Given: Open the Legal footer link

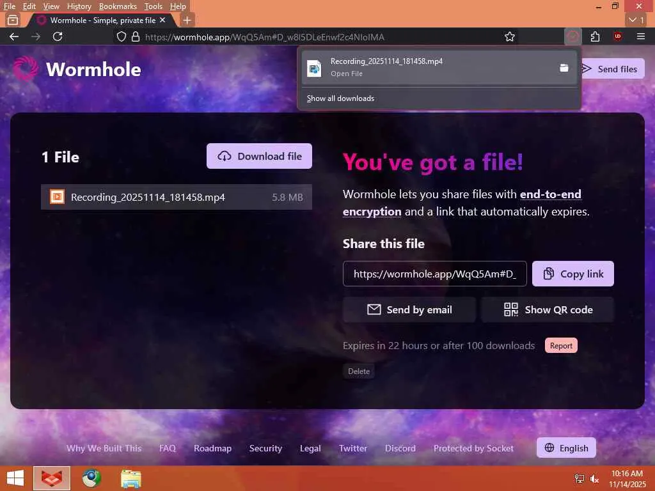Looking at the screenshot, I should pyautogui.click(x=310, y=448).
